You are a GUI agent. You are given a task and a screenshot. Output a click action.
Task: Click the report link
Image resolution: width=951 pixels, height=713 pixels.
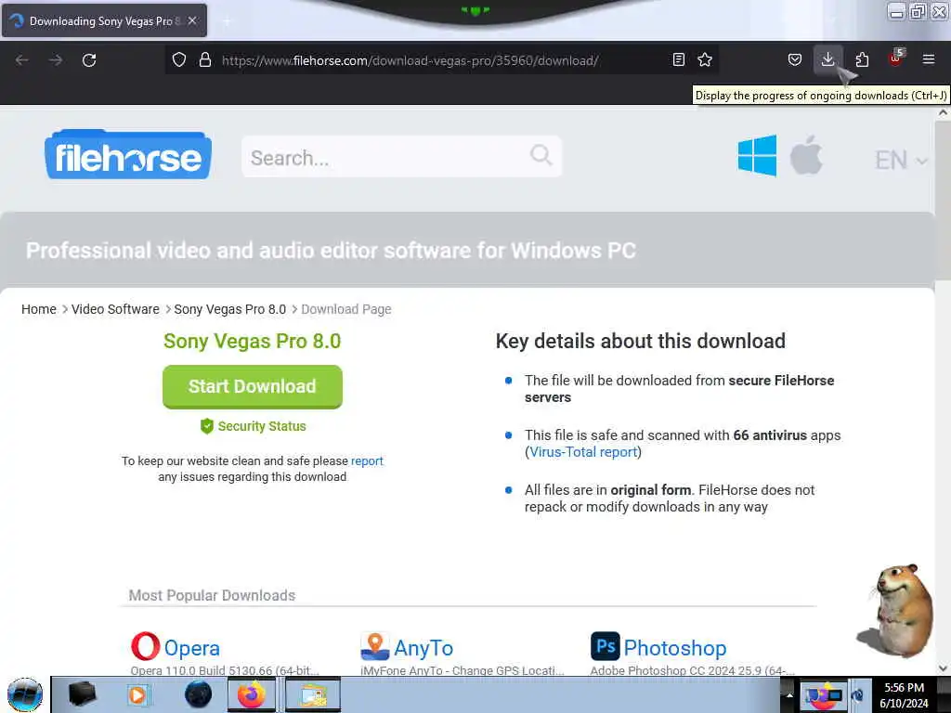[367, 460]
